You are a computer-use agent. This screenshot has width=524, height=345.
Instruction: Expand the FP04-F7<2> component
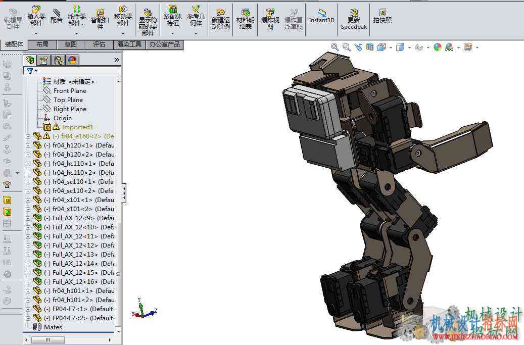(x=28, y=318)
